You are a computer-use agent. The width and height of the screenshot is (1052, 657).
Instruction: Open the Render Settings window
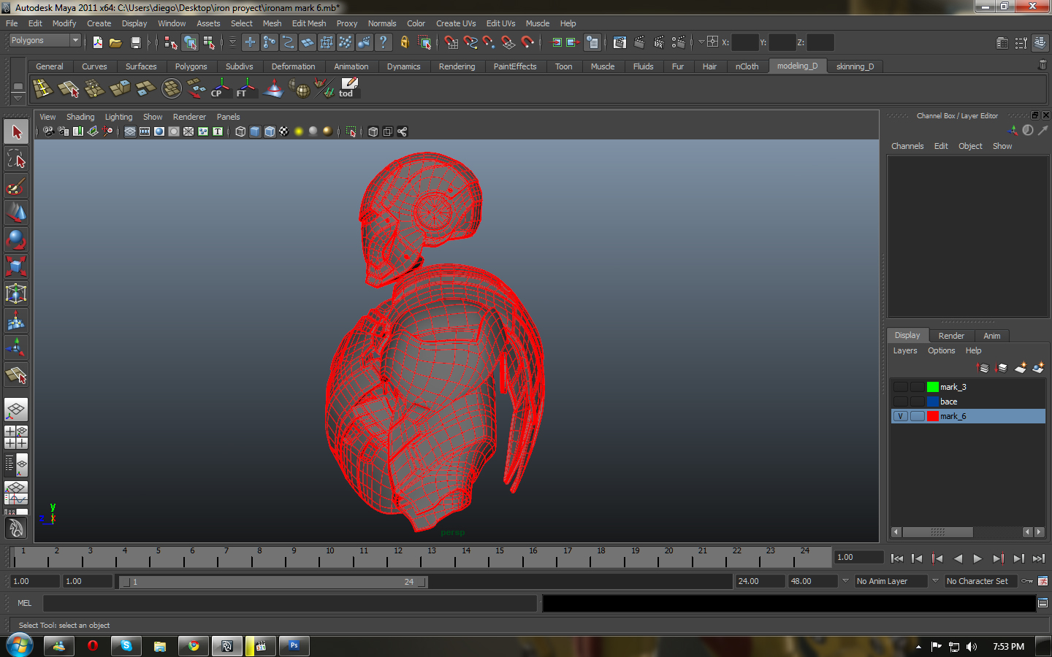tap(679, 42)
